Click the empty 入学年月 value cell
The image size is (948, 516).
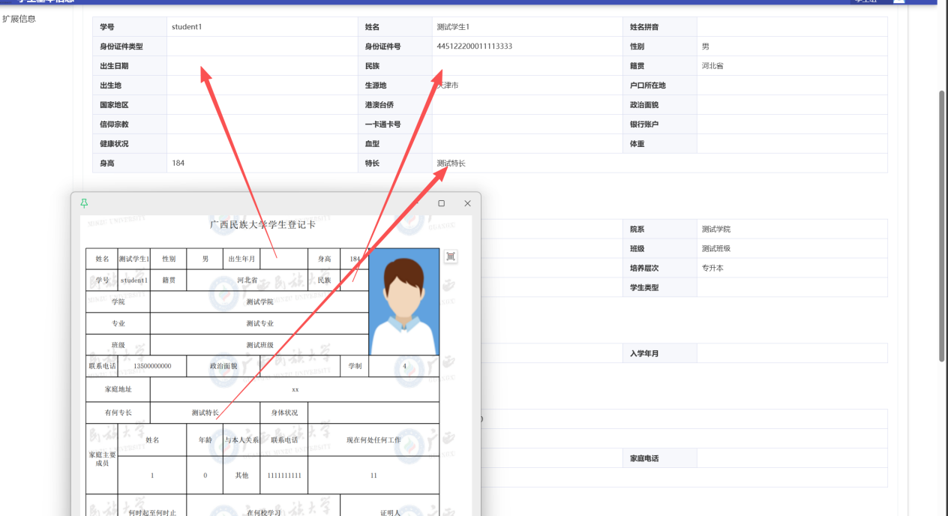tap(791, 353)
